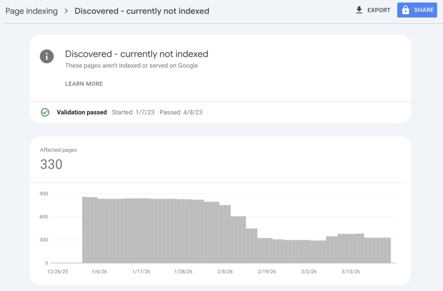Select the 330 affected pages count
This screenshot has width=443, height=291.
51,164
